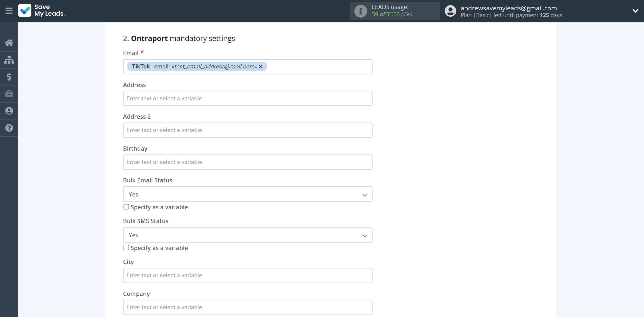Image resolution: width=644 pixels, height=317 pixels.
Task: Click the Address input field
Action: coord(248,98)
